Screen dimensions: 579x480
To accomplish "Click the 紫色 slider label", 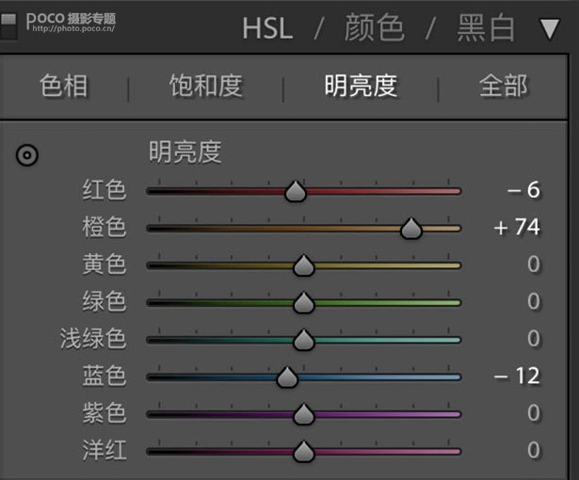I will (105, 412).
